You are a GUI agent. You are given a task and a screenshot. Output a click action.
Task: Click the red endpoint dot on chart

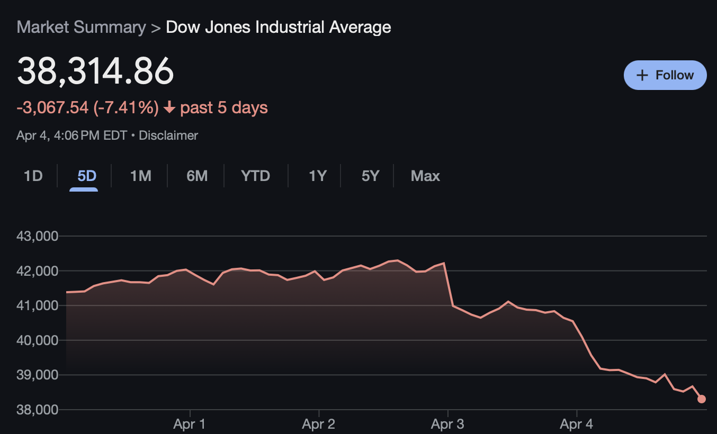pos(702,399)
